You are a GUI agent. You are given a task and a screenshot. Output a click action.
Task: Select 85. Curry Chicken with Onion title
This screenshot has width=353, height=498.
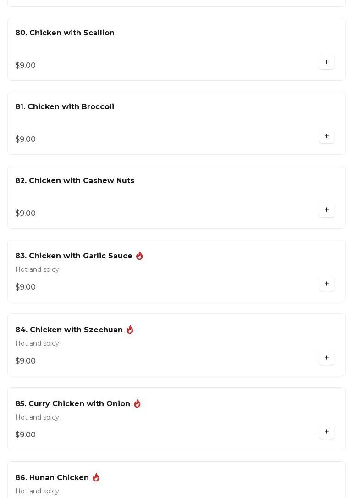[72, 404]
